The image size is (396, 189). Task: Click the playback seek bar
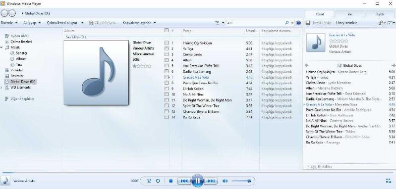pyautogui.click(x=198, y=173)
